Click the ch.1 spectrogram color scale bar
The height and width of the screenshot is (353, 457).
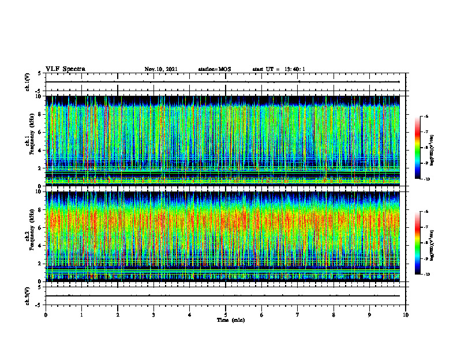point(418,148)
